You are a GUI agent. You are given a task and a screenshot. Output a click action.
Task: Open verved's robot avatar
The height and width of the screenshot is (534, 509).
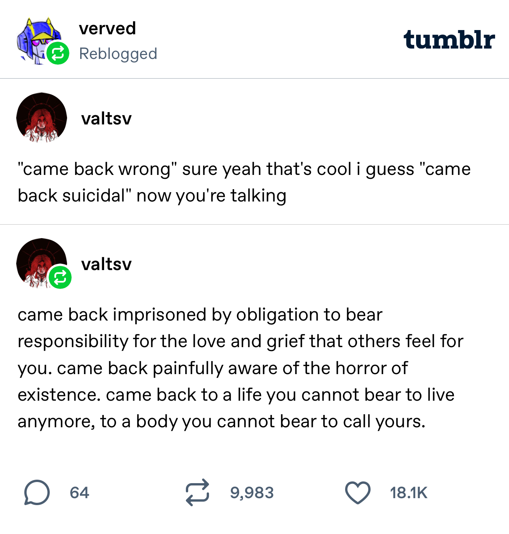click(40, 41)
